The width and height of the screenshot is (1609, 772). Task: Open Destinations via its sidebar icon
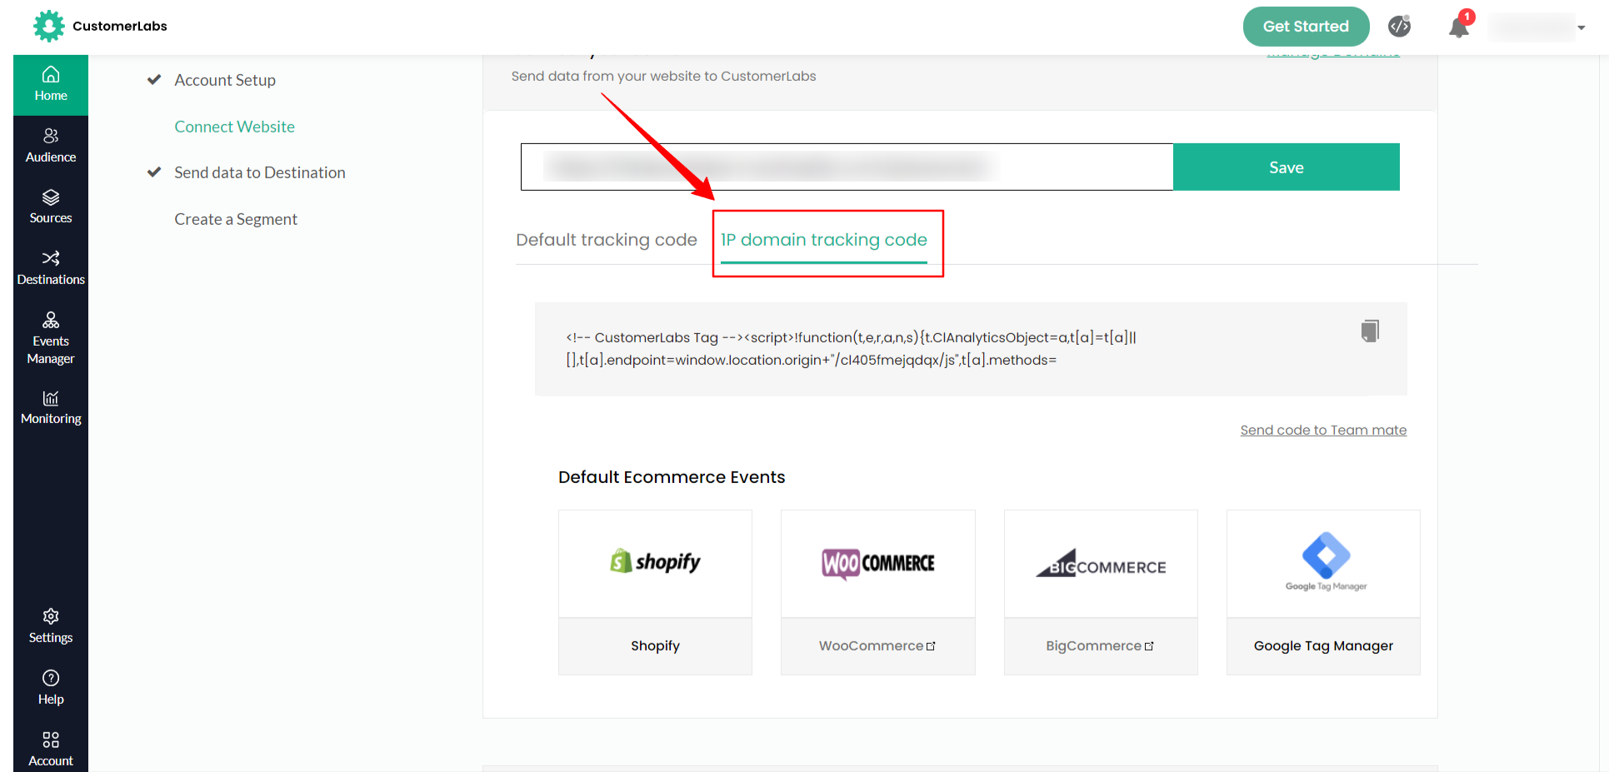50,266
